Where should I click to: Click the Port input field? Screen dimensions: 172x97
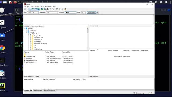click(x=83, y=13)
